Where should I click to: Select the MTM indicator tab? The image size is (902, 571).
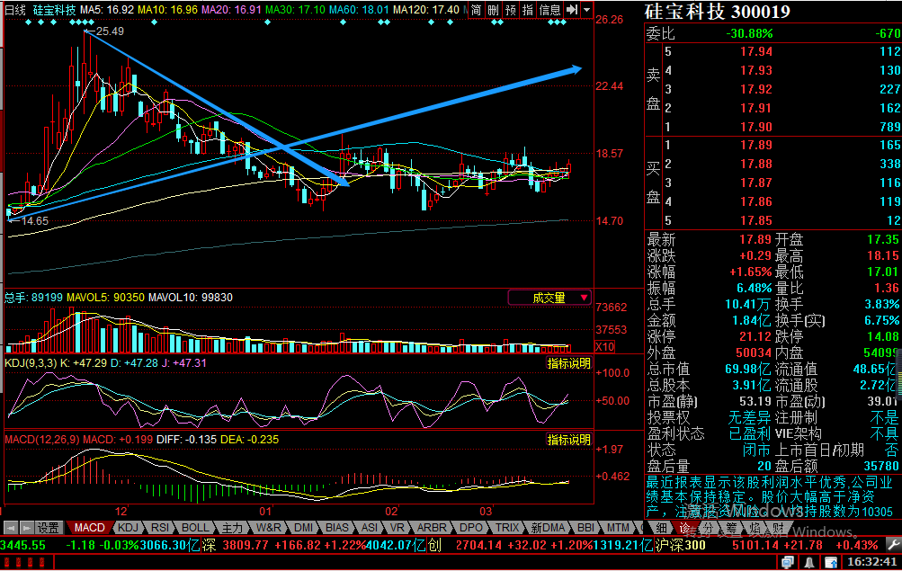618,527
